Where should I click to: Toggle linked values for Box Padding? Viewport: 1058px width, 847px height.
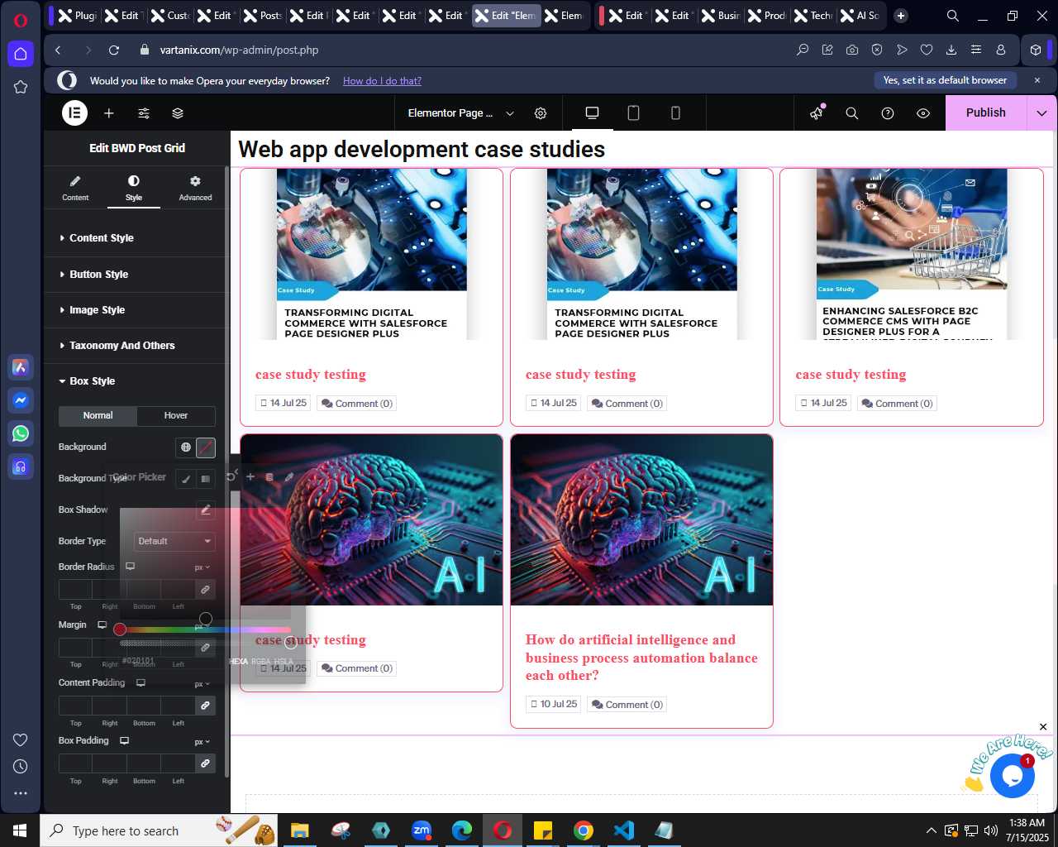pyautogui.click(x=205, y=763)
